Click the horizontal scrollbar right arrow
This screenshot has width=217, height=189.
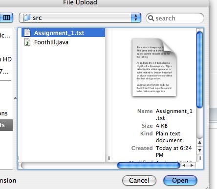(x=192, y=166)
